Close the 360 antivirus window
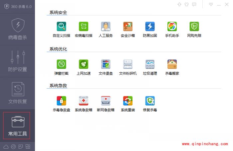The width and height of the screenshot is (233, 151). [227, 4]
